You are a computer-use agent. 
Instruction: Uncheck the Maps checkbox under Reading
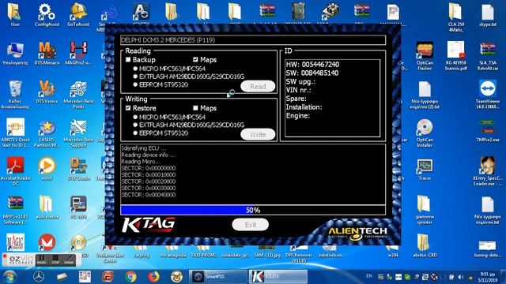[x=195, y=60]
